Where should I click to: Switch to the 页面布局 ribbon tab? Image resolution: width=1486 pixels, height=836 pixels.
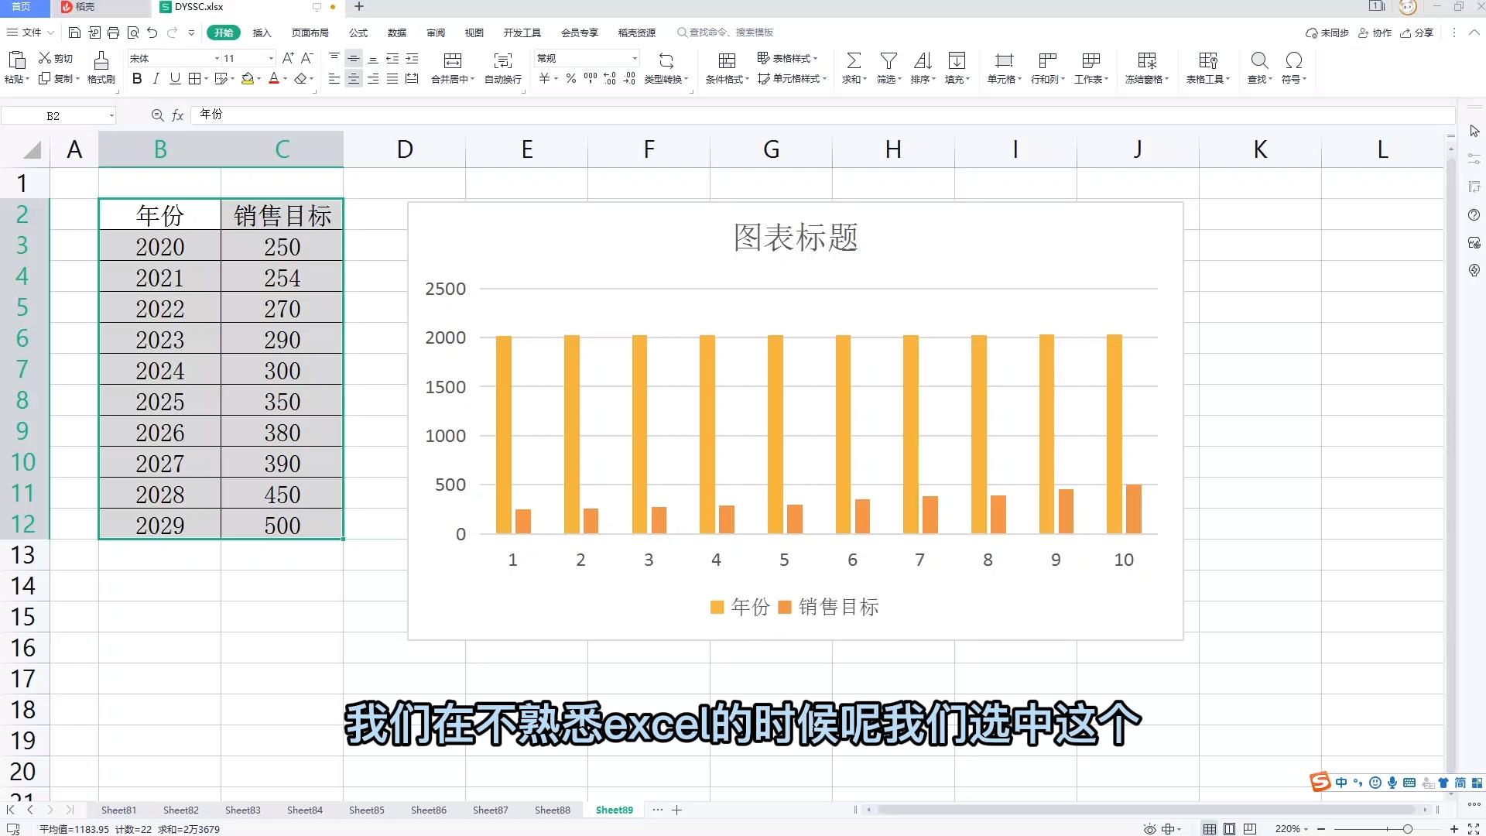click(310, 33)
